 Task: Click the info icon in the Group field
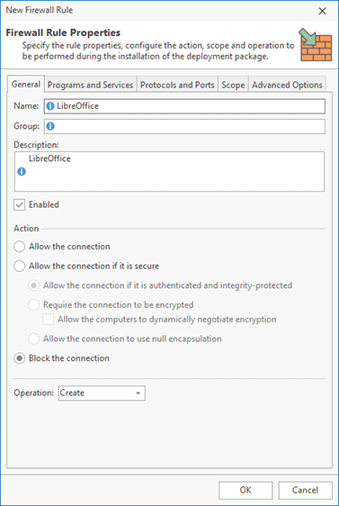50,126
